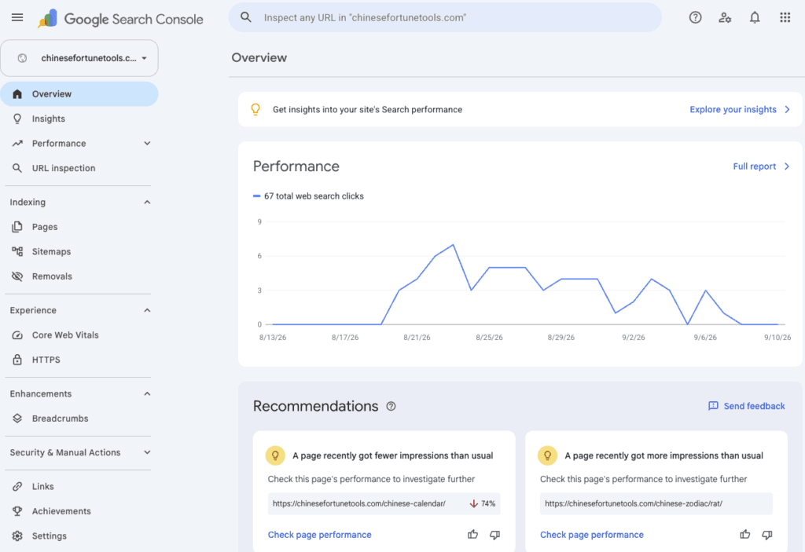Click the Pages document icon
The height and width of the screenshot is (552, 805).
pos(17,227)
